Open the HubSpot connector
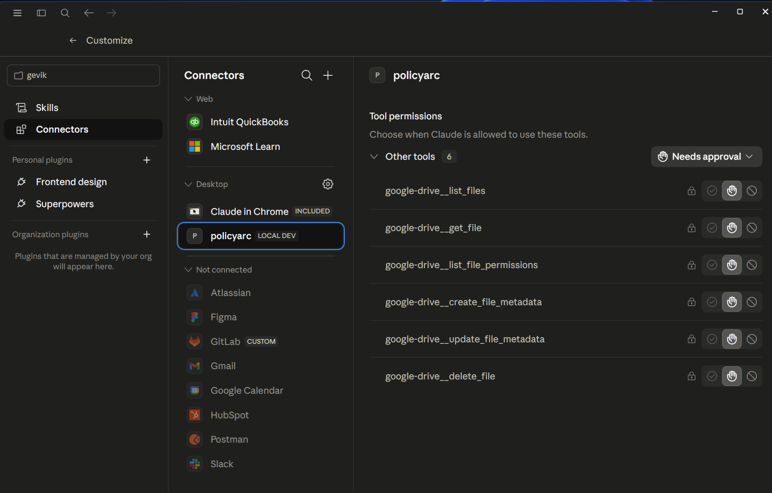Viewport: 772px width, 493px height. [x=261, y=415]
